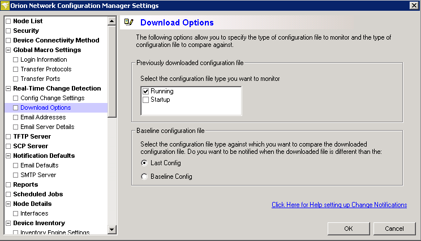
Task: Dismiss the dialog with Cancel
Action: point(394,229)
